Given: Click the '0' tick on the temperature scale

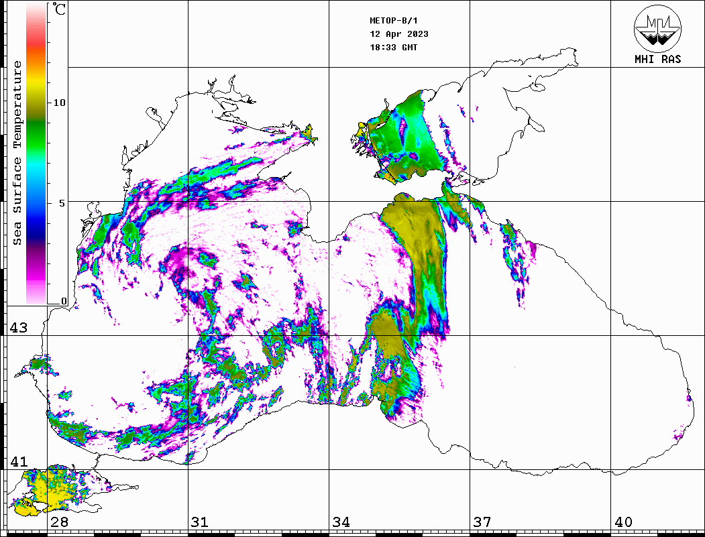Looking at the screenshot, I should click(x=64, y=300).
